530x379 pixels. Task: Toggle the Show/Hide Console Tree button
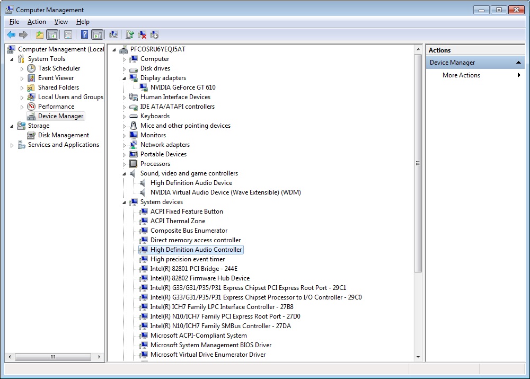(52, 34)
